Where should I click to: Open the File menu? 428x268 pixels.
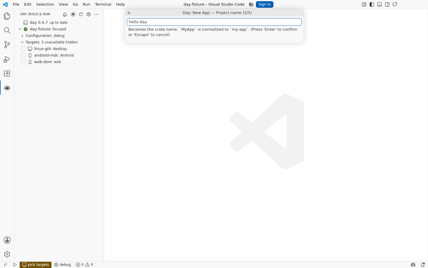point(16,4)
